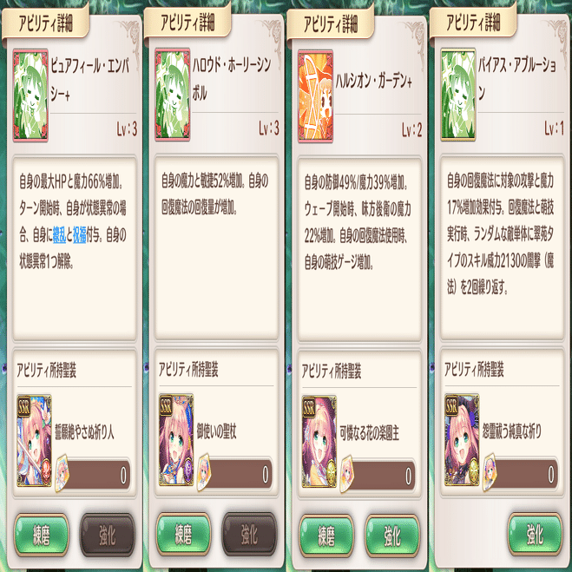Open the blue 祝福 status link

[80, 235]
